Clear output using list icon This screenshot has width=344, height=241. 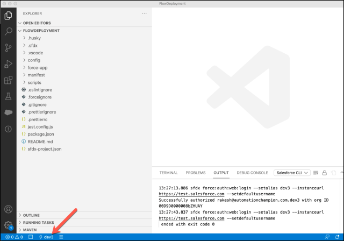(x=317, y=173)
